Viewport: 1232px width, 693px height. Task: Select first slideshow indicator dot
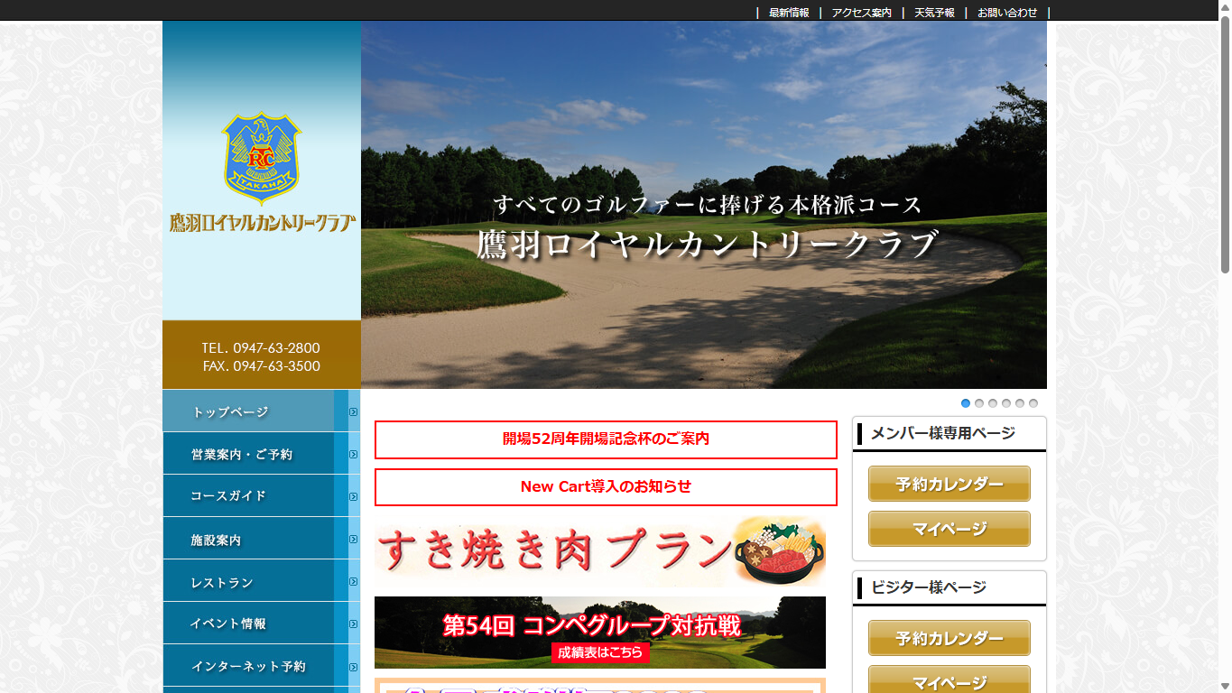point(966,403)
